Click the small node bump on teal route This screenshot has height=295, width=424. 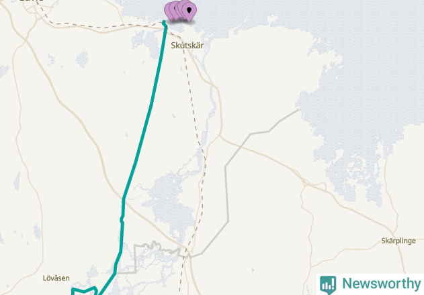tap(122, 221)
